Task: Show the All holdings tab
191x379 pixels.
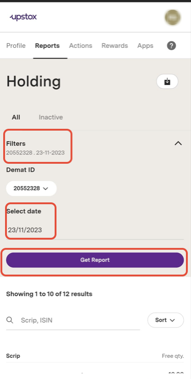Action: pos(16,117)
